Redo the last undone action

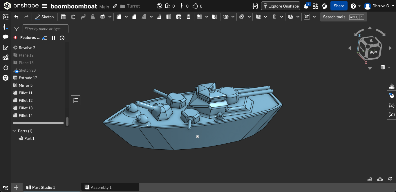point(26,17)
